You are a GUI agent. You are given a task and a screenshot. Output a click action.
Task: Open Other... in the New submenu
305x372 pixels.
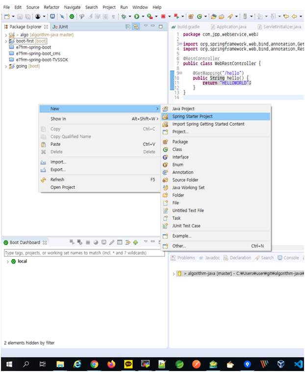pyautogui.click(x=216, y=246)
